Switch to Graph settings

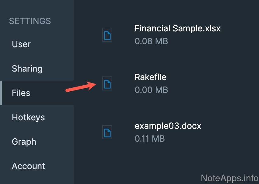coord(24,142)
